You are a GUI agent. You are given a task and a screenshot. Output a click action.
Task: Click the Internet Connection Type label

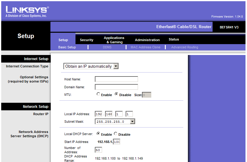[x=27, y=66]
